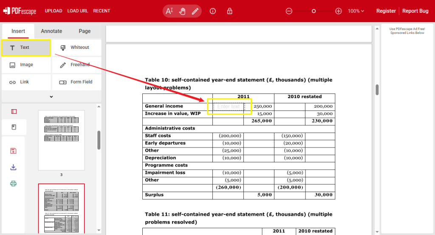This screenshot has width=435, height=235.
Task: Zoom out with the minus icon
Action: (x=289, y=11)
